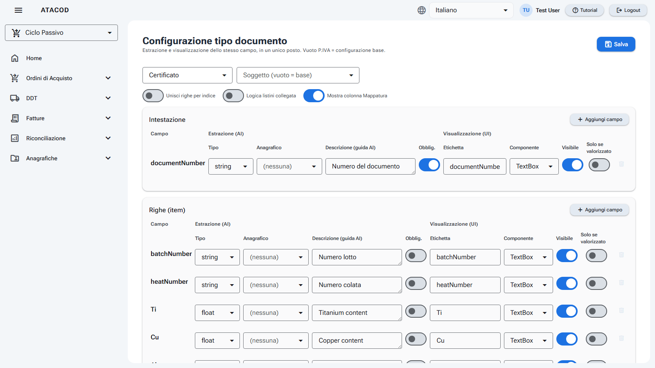Enable Unisci righe per indice switch

tap(153, 96)
